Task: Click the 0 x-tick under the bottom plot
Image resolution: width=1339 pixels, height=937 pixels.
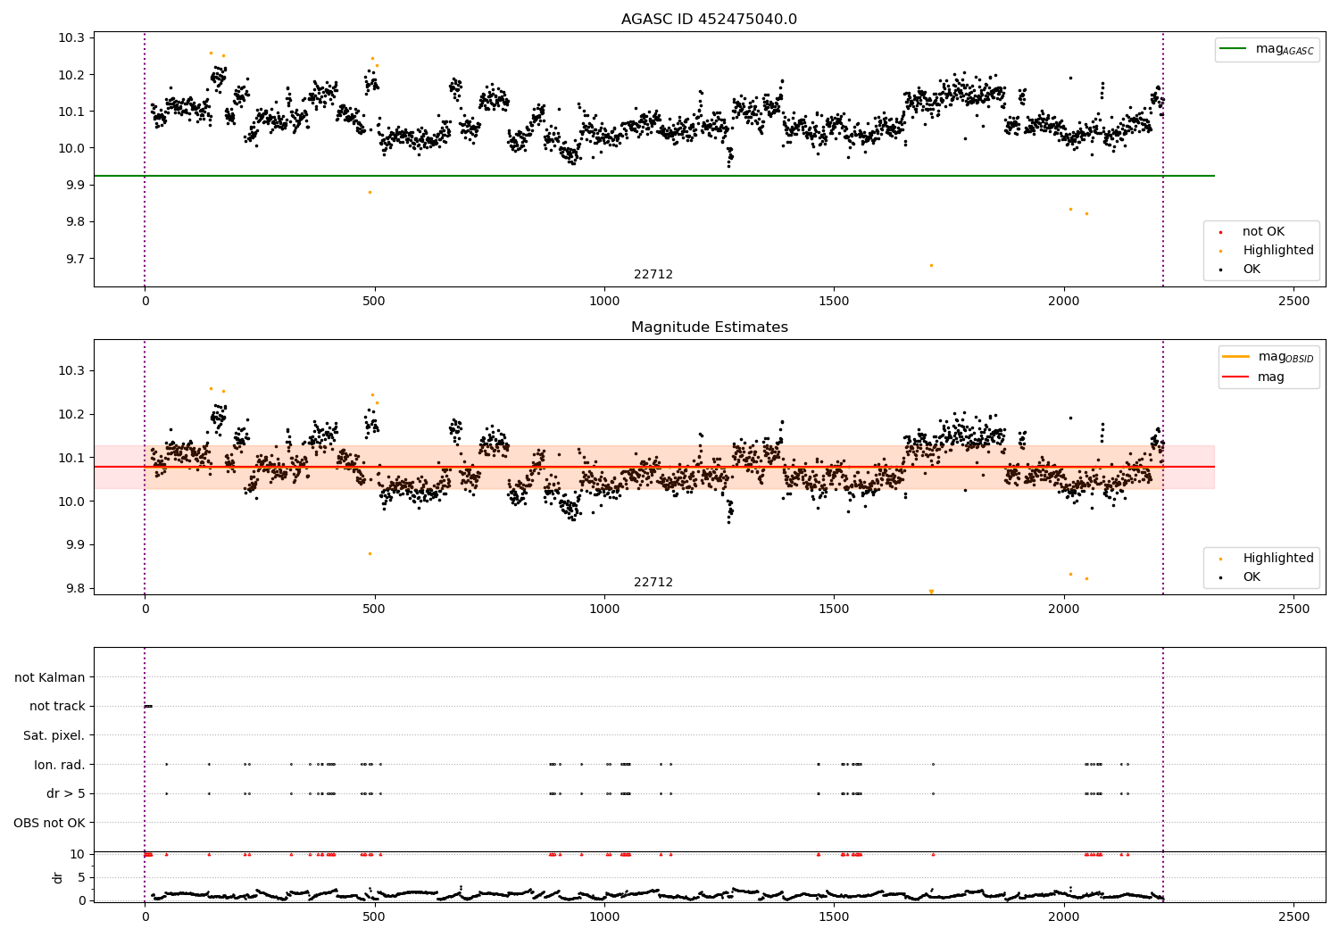Action: 145,916
